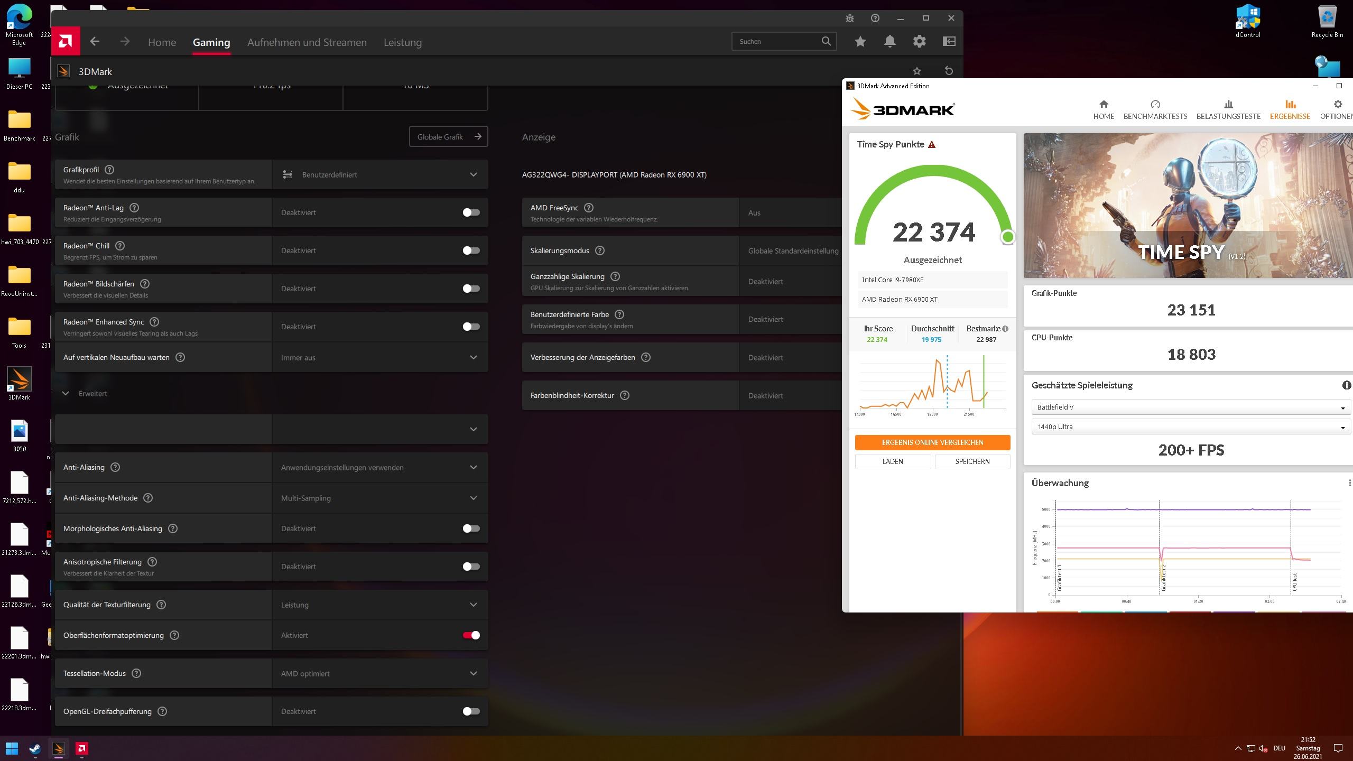Open Steam from the taskbar
This screenshot has height=761, width=1353.
click(x=35, y=748)
